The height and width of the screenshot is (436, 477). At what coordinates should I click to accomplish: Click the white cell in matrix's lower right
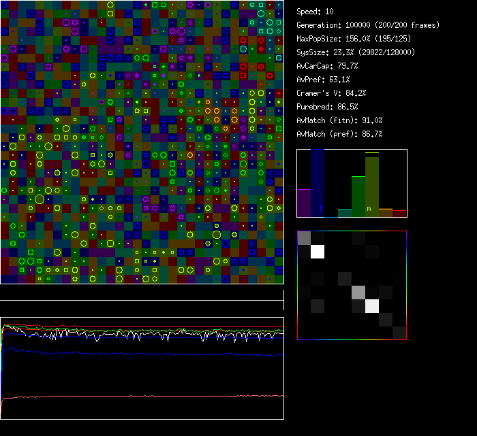click(x=372, y=306)
